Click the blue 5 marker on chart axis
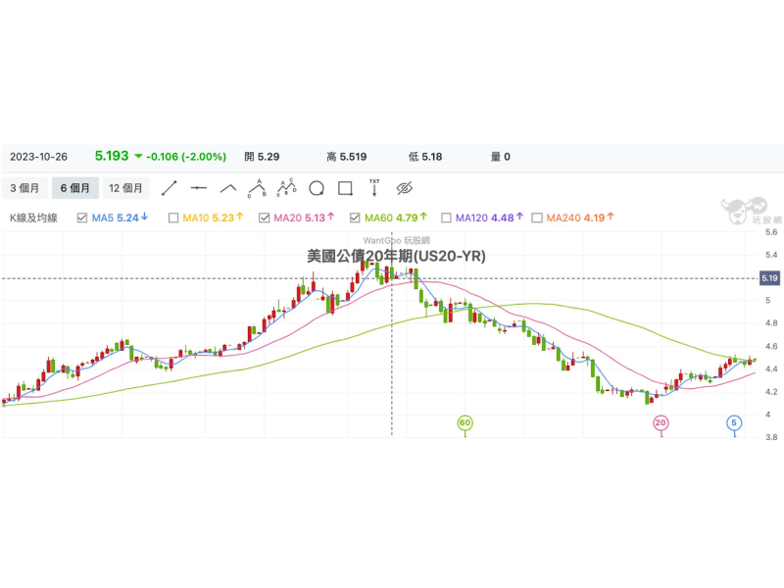784x588 pixels. 734,423
